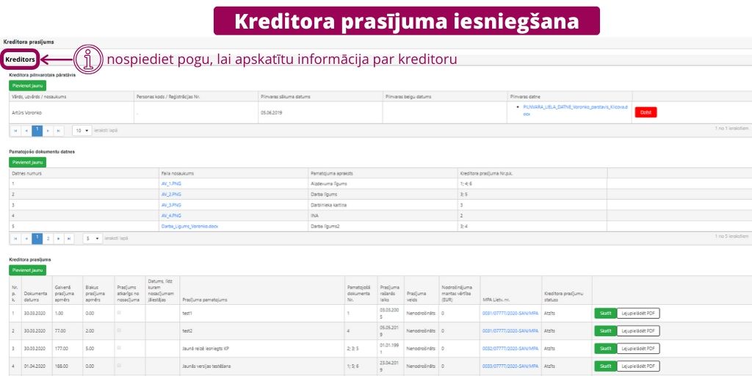
Task: Open the Kreditors tab
Action: 20,59
